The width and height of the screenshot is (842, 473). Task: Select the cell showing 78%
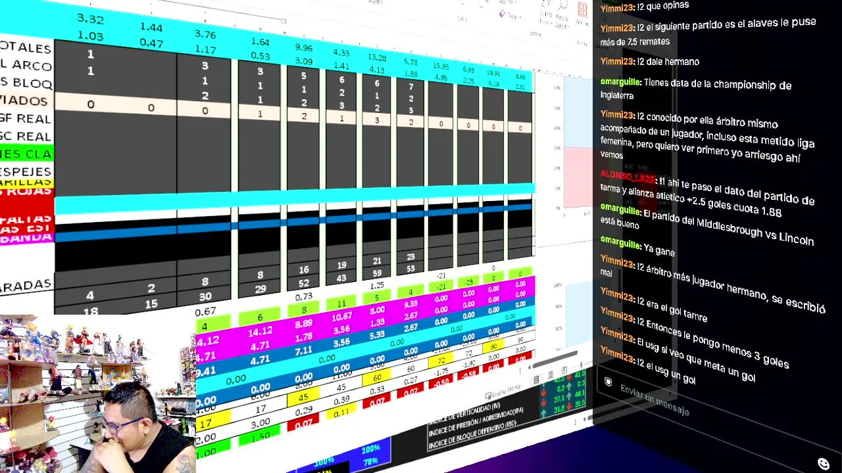tap(370, 462)
